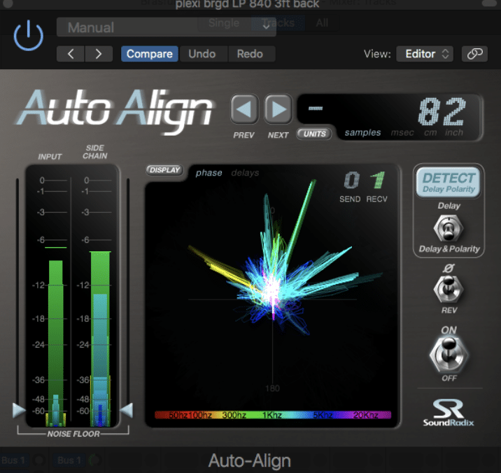Click the SoundRadix logo
The height and width of the screenshot is (473, 501).
[449, 413]
